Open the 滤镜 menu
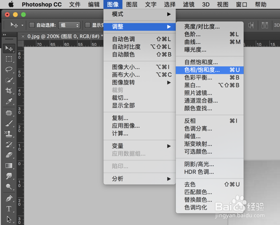Screen dimensions: 280x225 pyautogui.click(x=189, y=4)
